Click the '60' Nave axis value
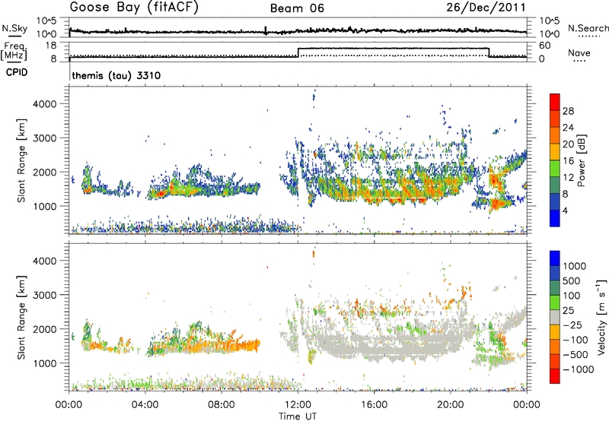The height and width of the screenshot is (421, 609). pyautogui.click(x=544, y=46)
